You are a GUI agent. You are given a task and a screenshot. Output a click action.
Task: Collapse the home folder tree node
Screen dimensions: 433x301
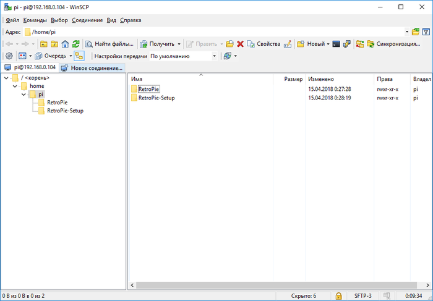pos(15,86)
